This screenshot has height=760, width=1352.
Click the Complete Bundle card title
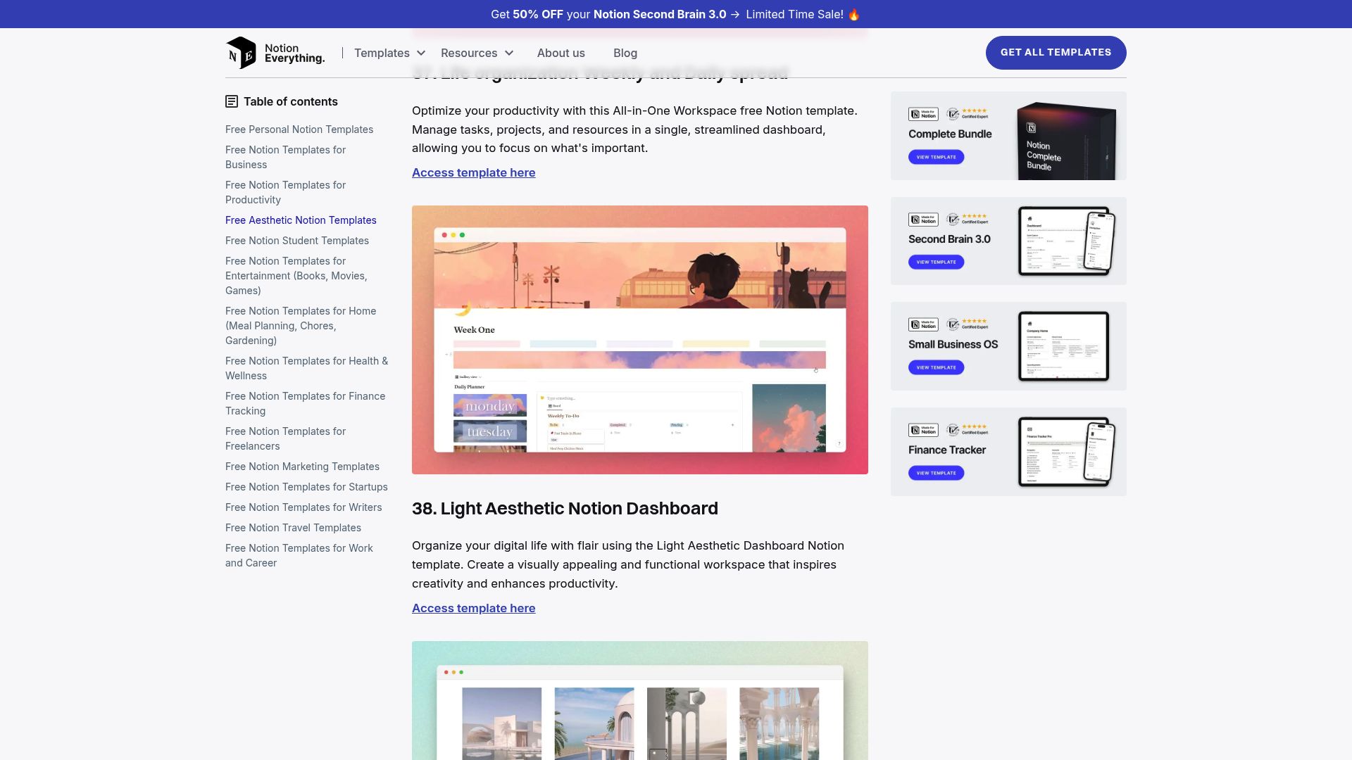[950, 134]
